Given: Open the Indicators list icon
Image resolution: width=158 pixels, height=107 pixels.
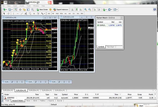Looking at the screenshot, I should click(x=104, y=10).
